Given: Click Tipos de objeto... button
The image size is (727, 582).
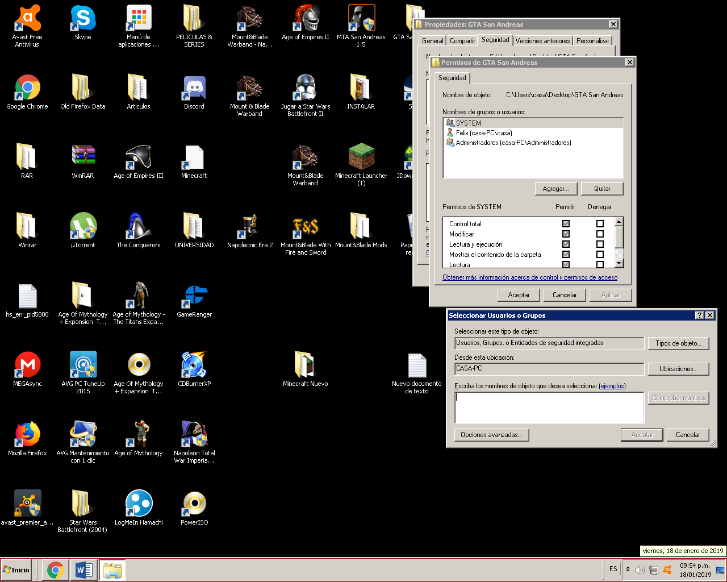Looking at the screenshot, I should [x=678, y=343].
